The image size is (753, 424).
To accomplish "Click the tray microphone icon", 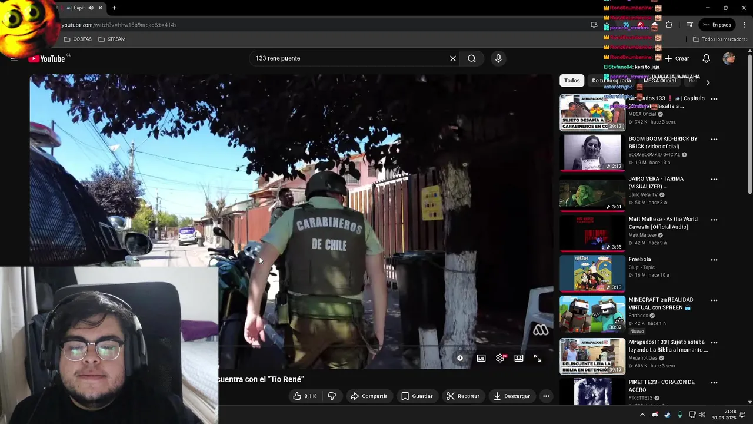I will pyautogui.click(x=679, y=415).
